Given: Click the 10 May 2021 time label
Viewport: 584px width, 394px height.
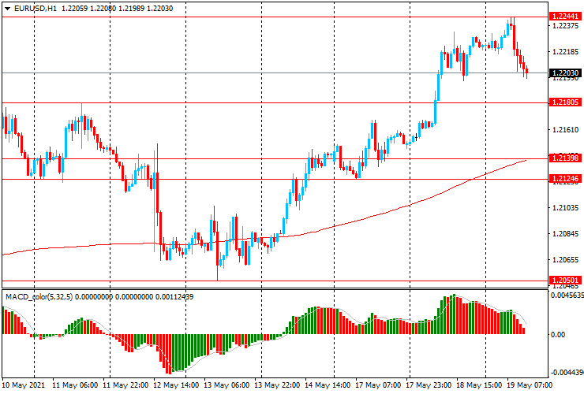Looking at the screenshot, I should [24, 385].
